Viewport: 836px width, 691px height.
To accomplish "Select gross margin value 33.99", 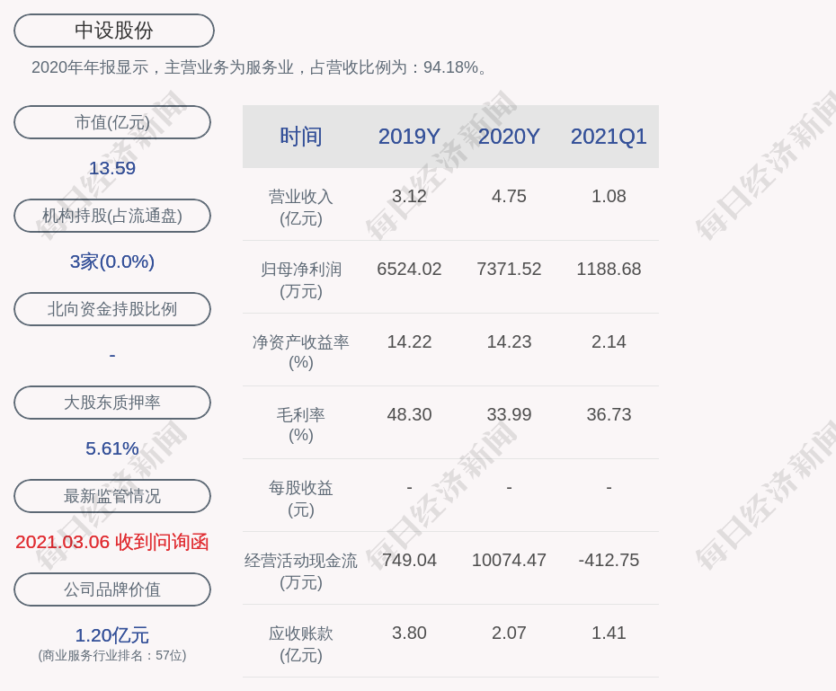I will tap(509, 414).
